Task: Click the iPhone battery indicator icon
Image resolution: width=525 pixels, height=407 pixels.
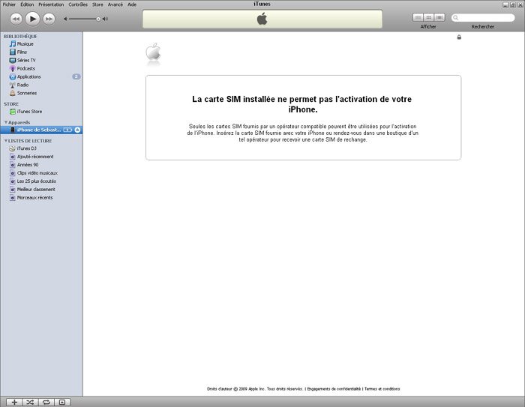Action: (x=68, y=130)
